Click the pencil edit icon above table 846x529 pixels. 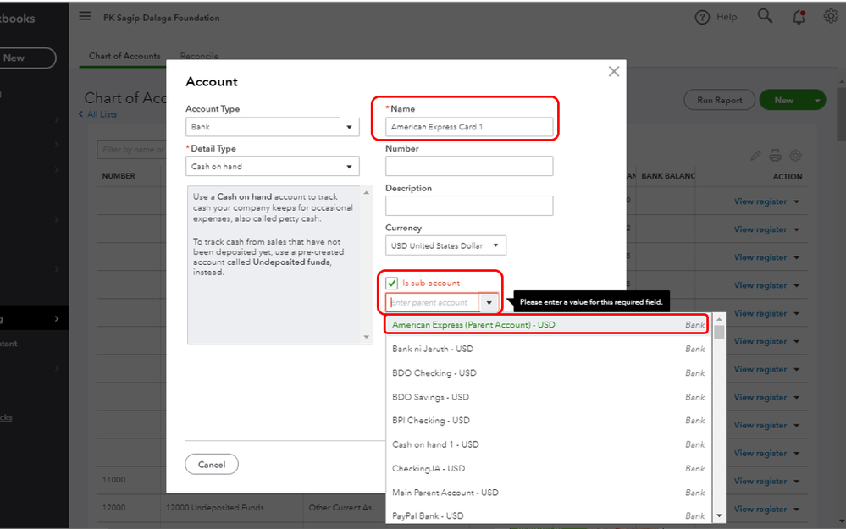click(756, 156)
